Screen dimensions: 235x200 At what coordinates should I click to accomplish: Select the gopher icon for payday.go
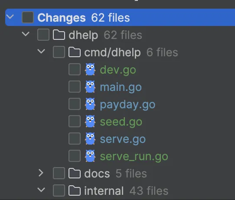[x=90, y=104]
